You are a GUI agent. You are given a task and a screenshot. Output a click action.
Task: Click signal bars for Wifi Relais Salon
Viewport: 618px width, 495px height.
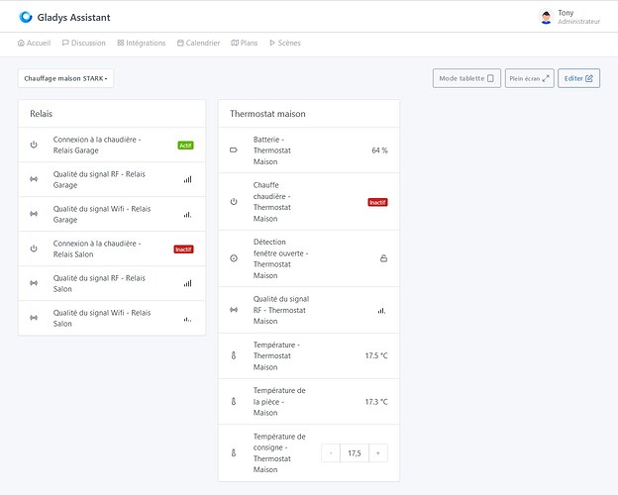point(187,319)
